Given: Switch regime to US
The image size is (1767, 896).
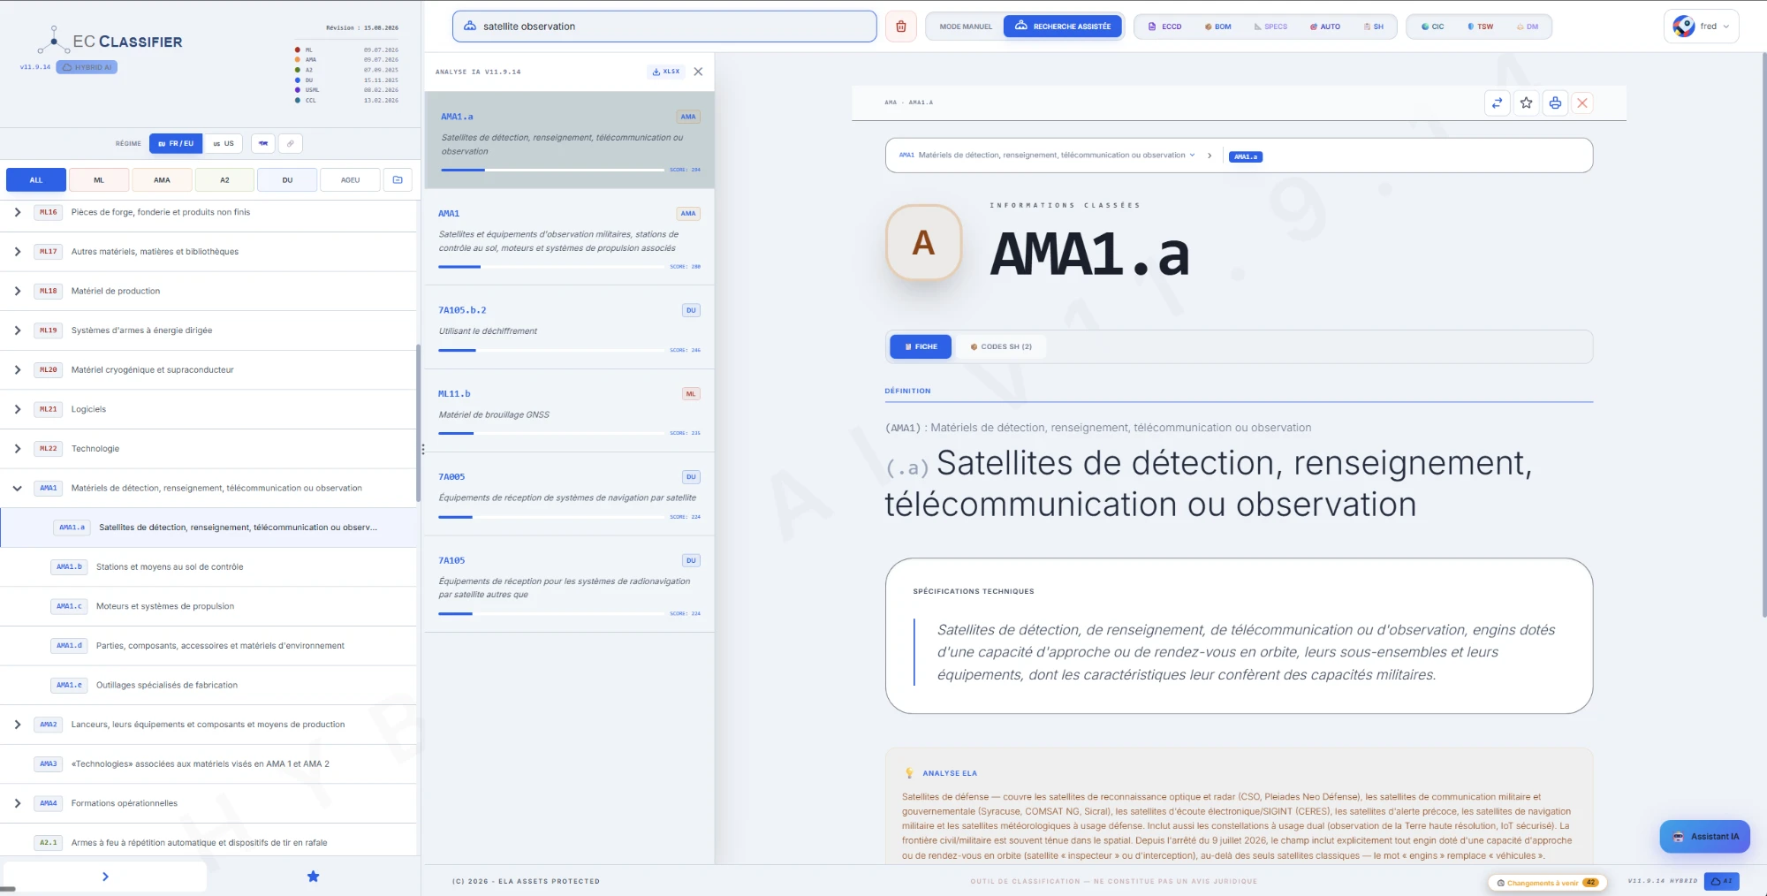Looking at the screenshot, I should 224,143.
